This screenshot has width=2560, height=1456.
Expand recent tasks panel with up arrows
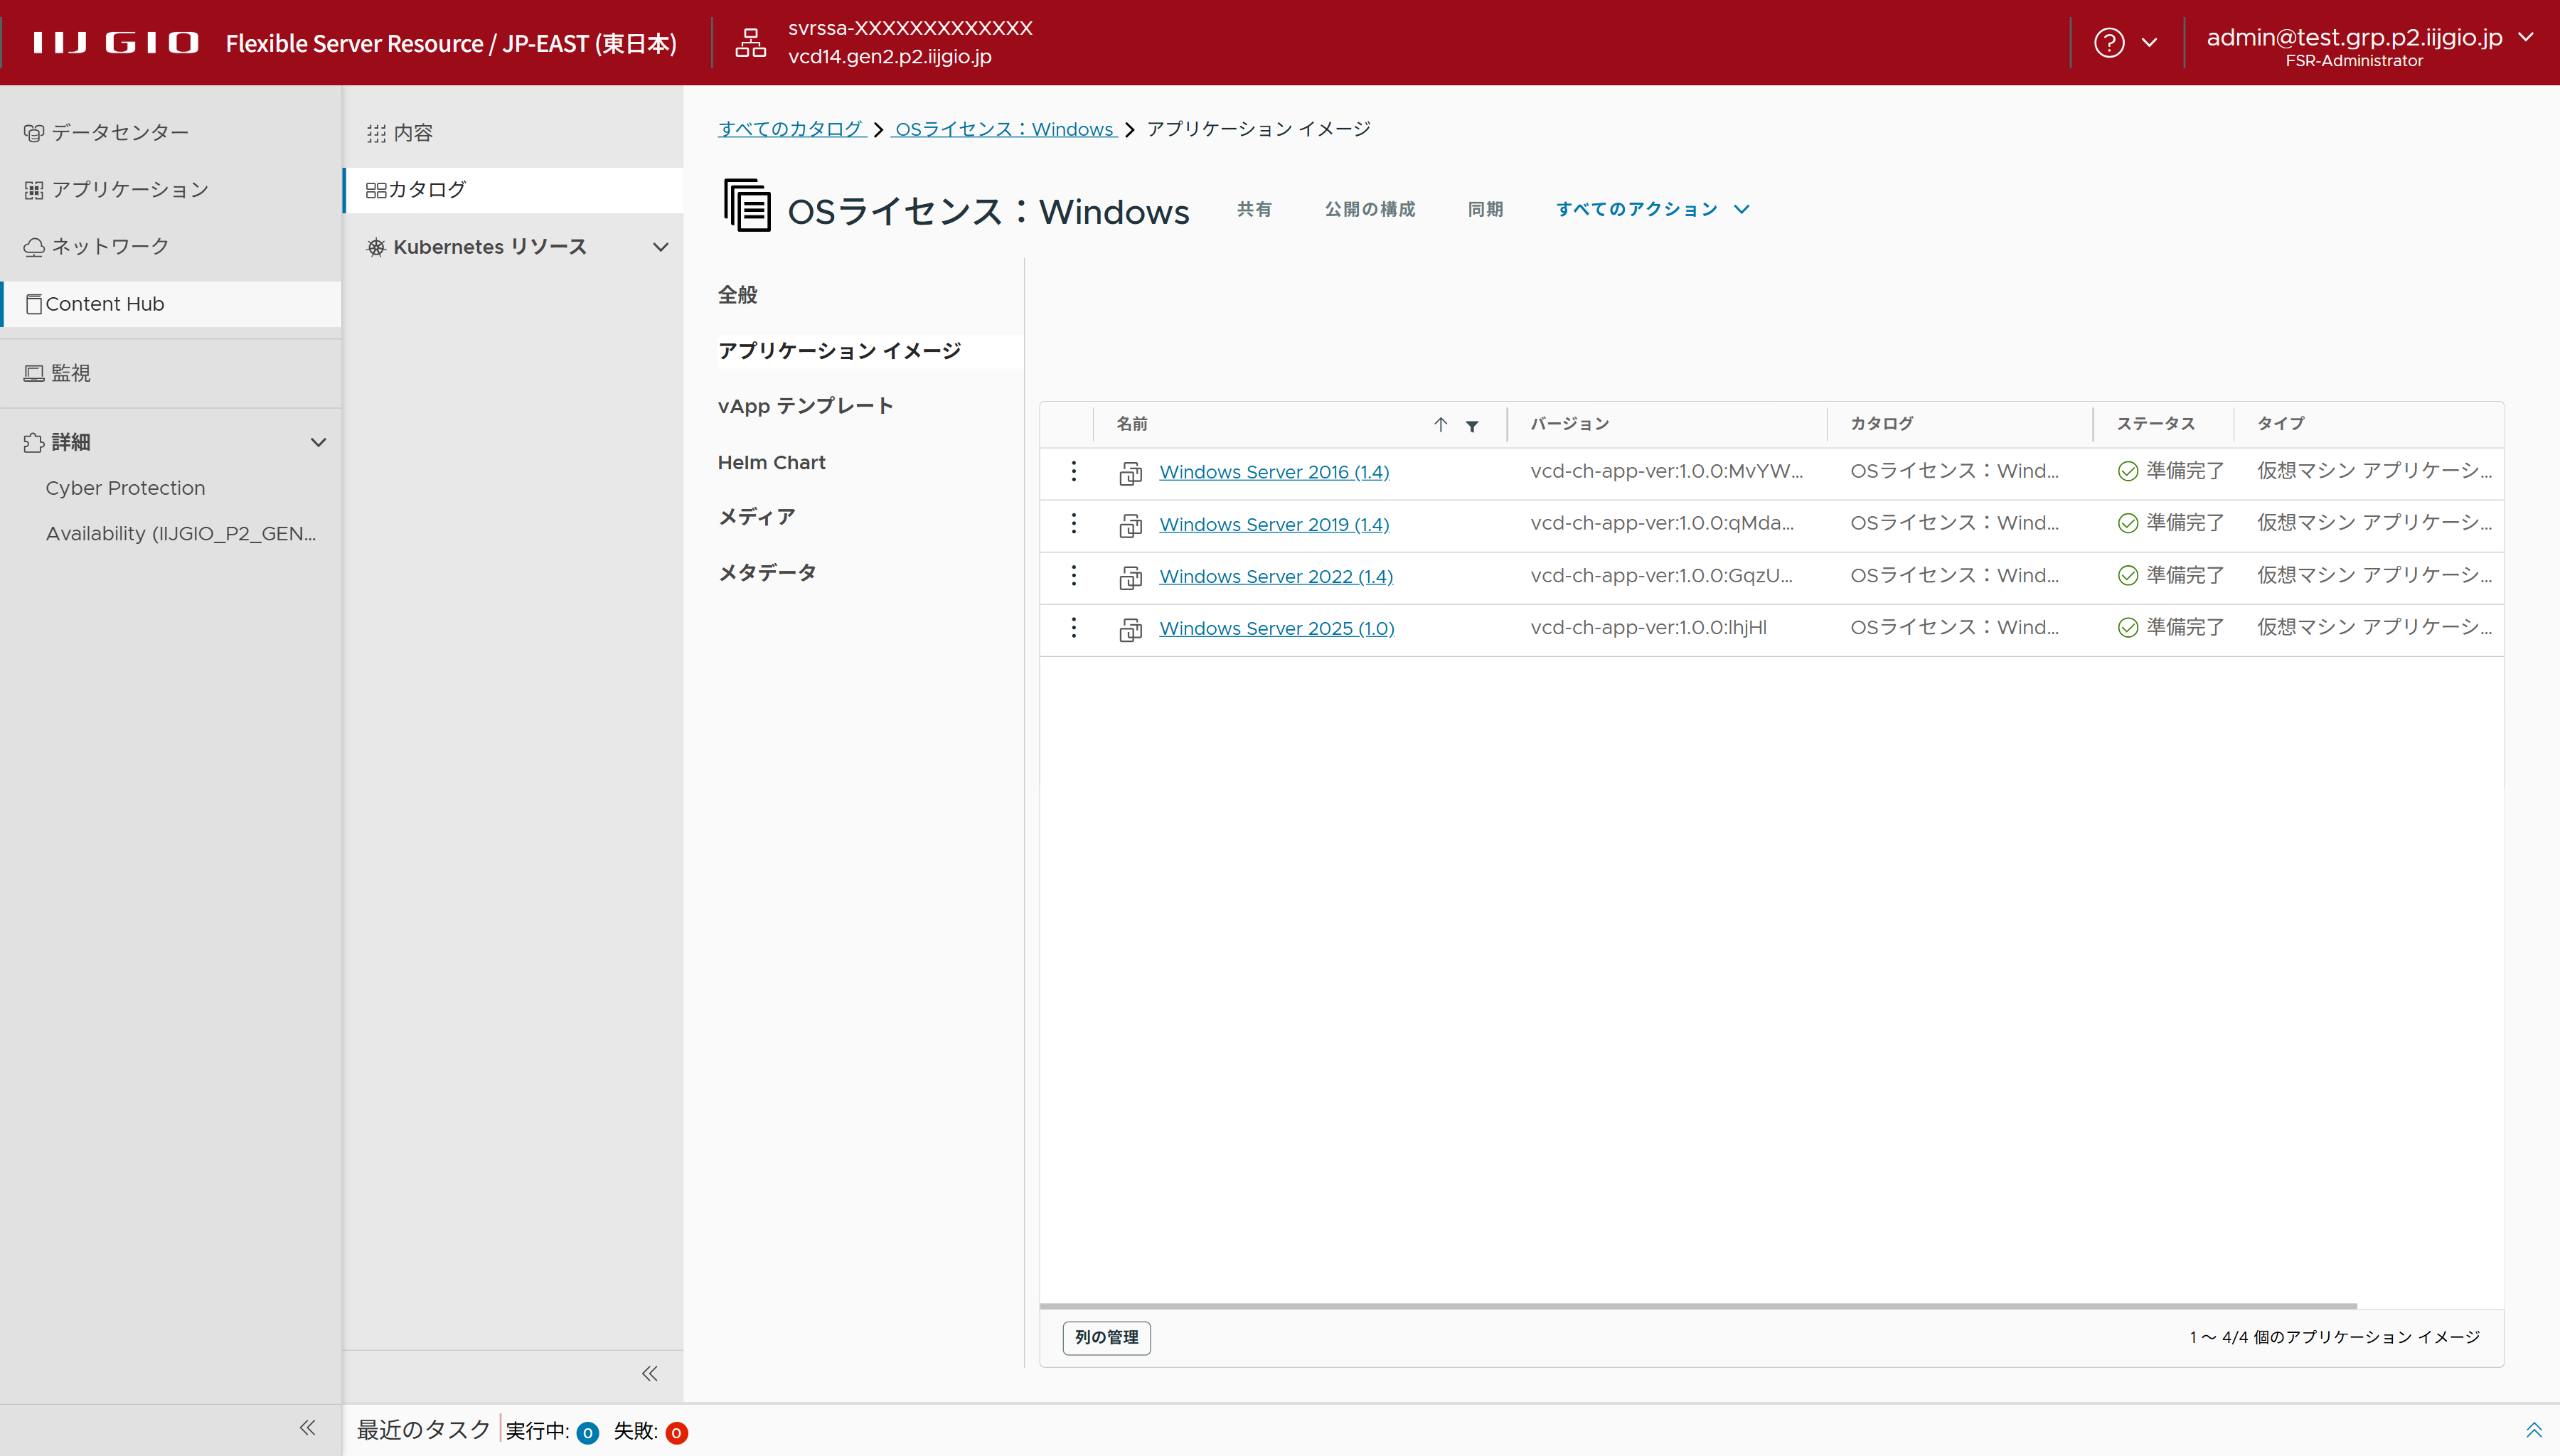click(2533, 1430)
